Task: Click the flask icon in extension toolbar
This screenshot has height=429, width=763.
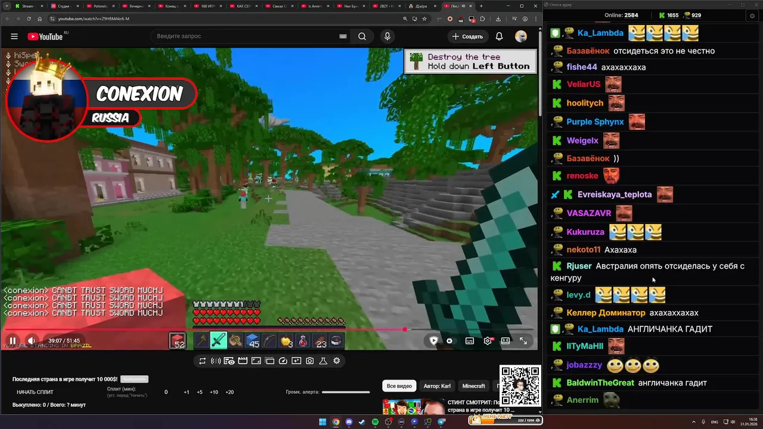Action: point(323,361)
